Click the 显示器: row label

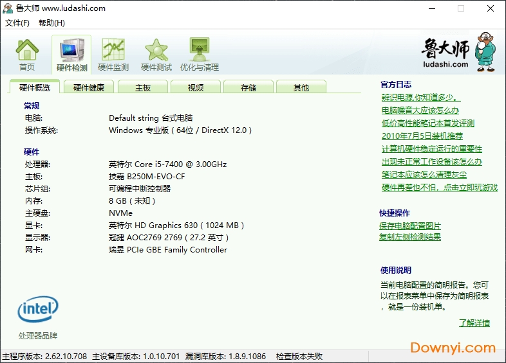click(37, 238)
